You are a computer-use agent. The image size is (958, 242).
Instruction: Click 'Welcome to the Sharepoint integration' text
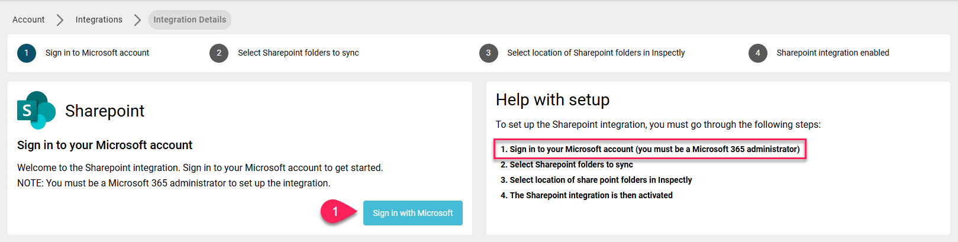[200, 168]
